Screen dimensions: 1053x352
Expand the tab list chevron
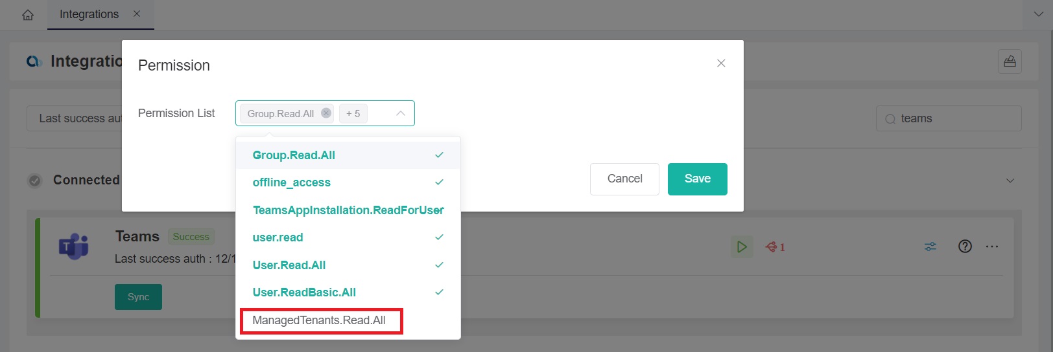(x=1037, y=14)
